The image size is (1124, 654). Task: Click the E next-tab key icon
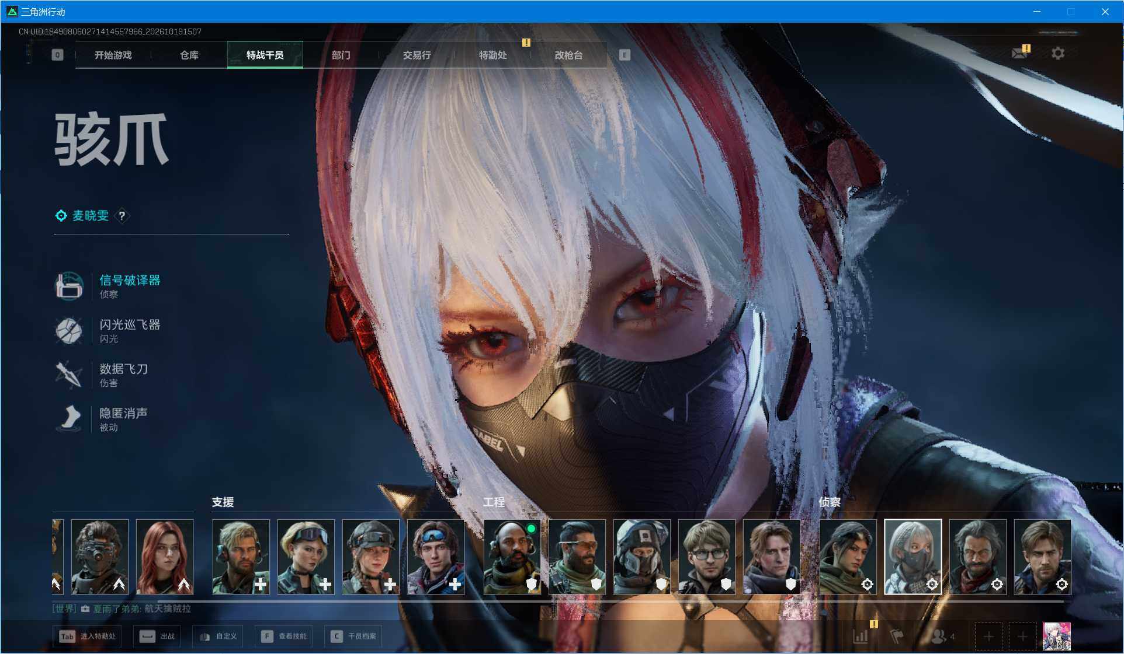[x=625, y=55]
